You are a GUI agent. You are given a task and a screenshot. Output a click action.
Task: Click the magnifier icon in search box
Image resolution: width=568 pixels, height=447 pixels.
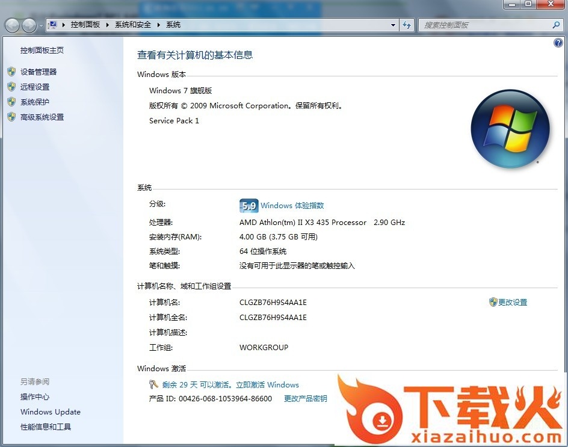pyautogui.click(x=556, y=25)
